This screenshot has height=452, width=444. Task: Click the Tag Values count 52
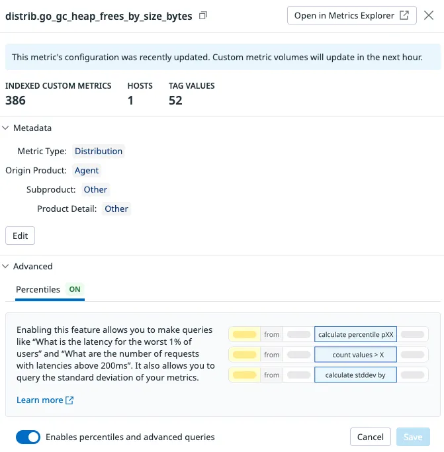175,101
